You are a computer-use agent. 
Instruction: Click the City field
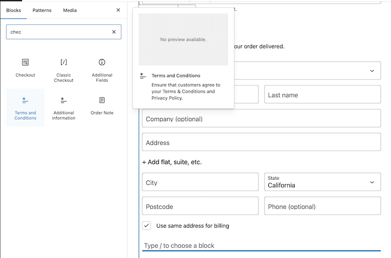tap(200, 182)
